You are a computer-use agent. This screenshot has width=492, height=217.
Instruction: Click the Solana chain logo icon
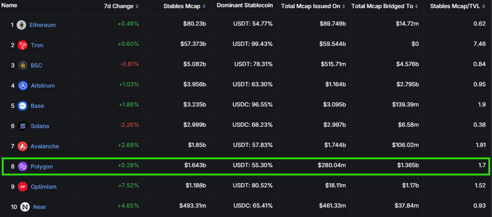tap(23, 126)
